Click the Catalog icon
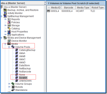This screenshot has height=94, width=107. pyautogui.click(x=9, y=28)
